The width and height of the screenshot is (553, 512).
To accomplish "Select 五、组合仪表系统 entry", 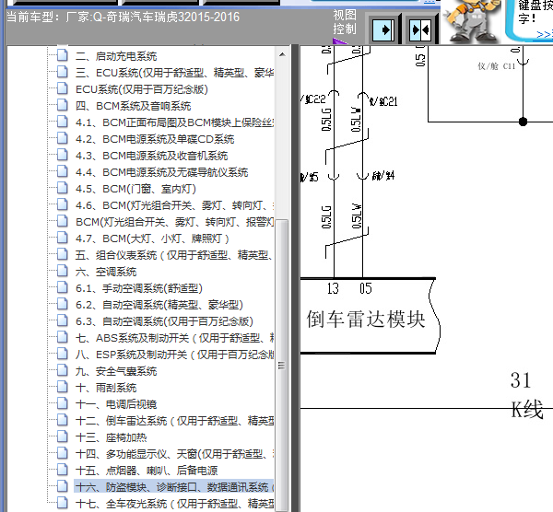I will [x=174, y=255].
